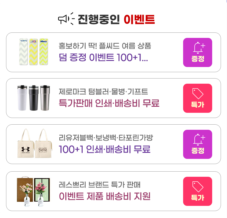Click the 이벤트 제품 배송비 지원 title
The image size is (227, 218).
(x=104, y=196)
